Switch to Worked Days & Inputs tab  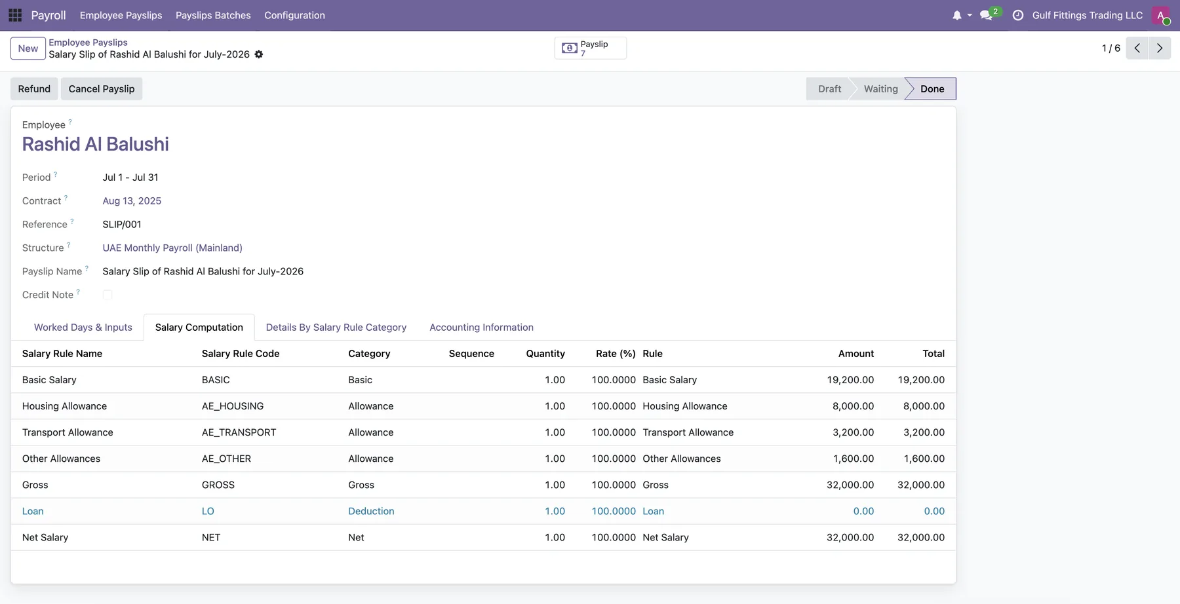83,328
